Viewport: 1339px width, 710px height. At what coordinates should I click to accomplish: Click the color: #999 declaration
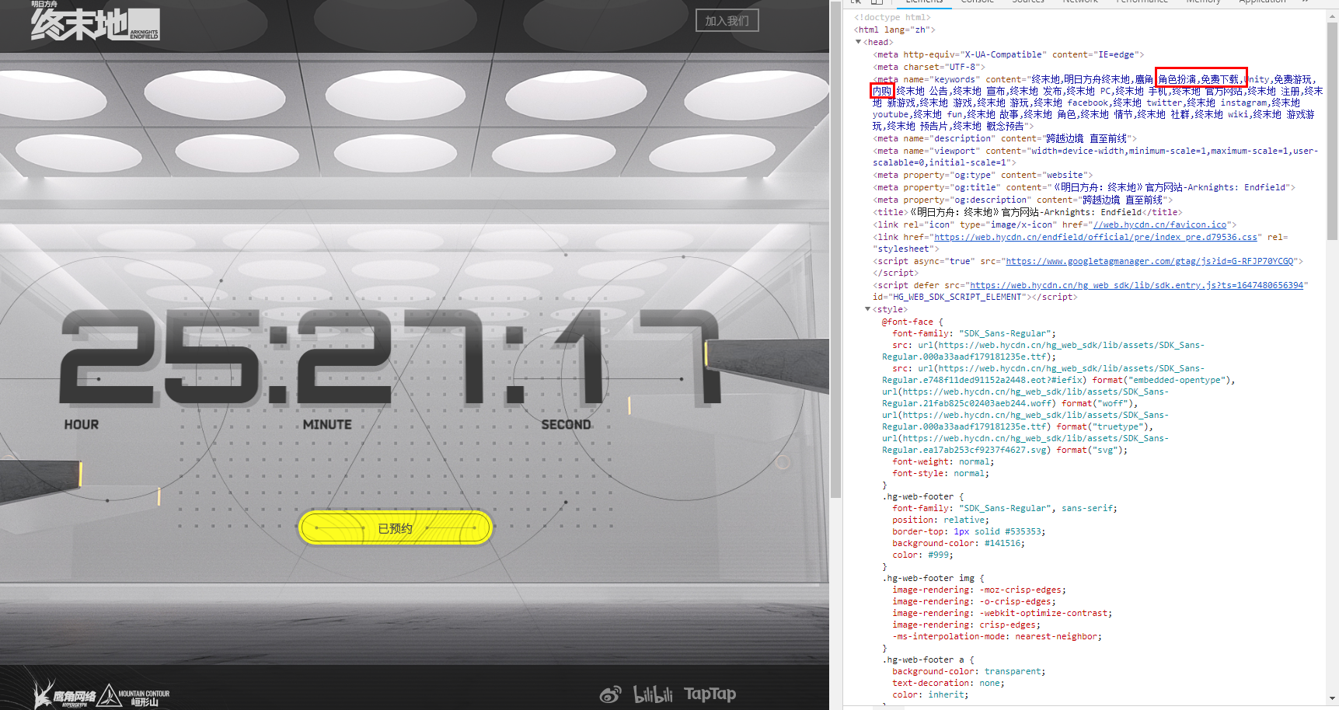tap(922, 555)
